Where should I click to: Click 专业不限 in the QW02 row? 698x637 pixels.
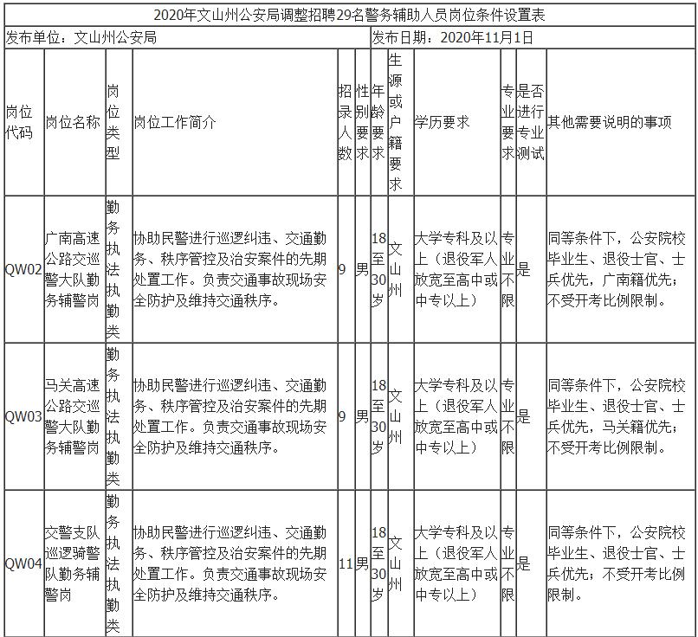coord(508,269)
